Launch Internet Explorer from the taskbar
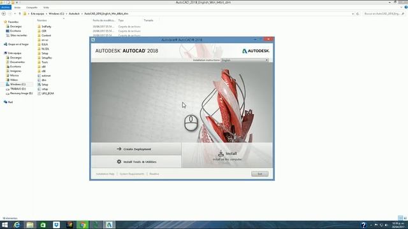The image size is (408, 229). tap(17, 225)
